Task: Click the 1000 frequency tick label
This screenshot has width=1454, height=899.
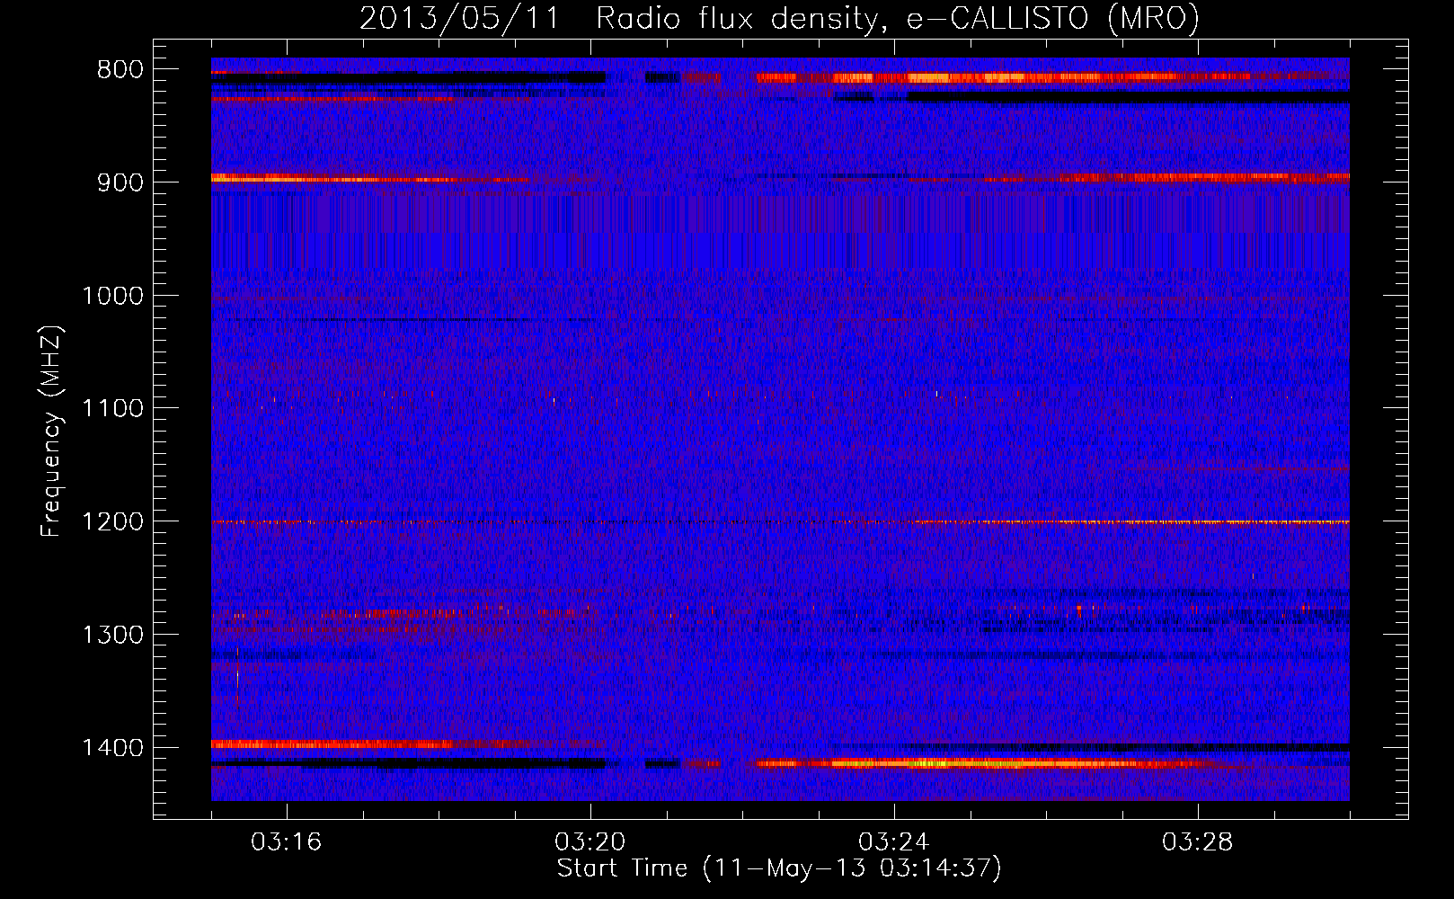Action: [112, 296]
